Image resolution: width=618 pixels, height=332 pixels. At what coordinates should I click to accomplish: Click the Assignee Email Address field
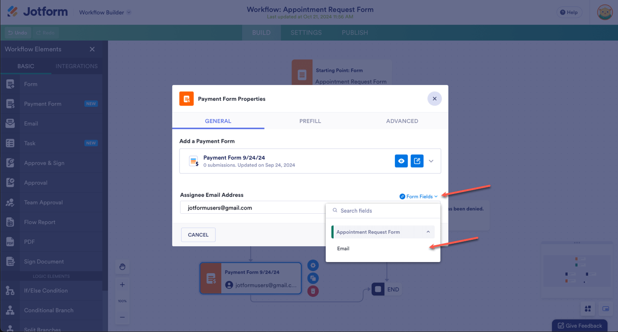pyautogui.click(x=253, y=208)
